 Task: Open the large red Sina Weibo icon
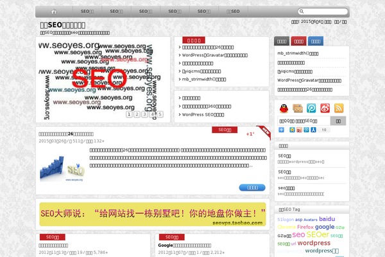coord(325,108)
